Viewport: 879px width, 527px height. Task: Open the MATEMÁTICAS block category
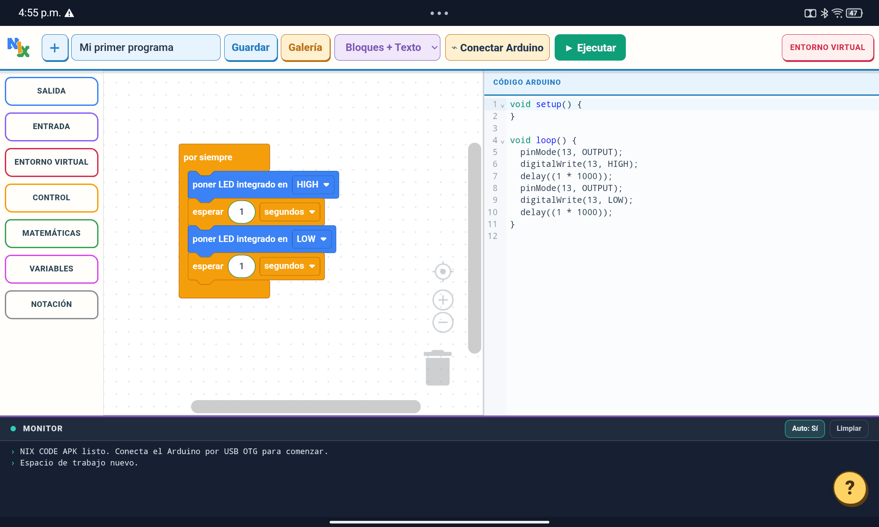pyautogui.click(x=51, y=233)
